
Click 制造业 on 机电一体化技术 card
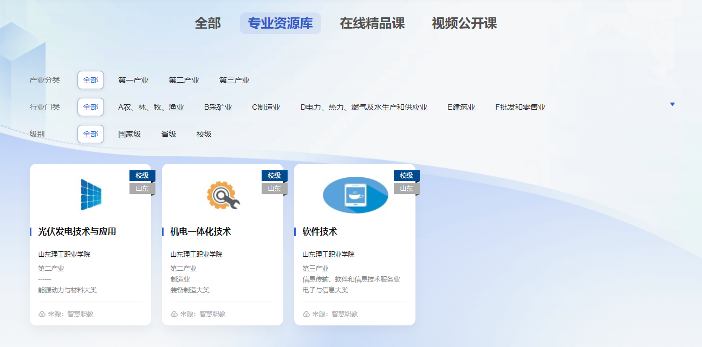pyautogui.click(x=180, y=279)
